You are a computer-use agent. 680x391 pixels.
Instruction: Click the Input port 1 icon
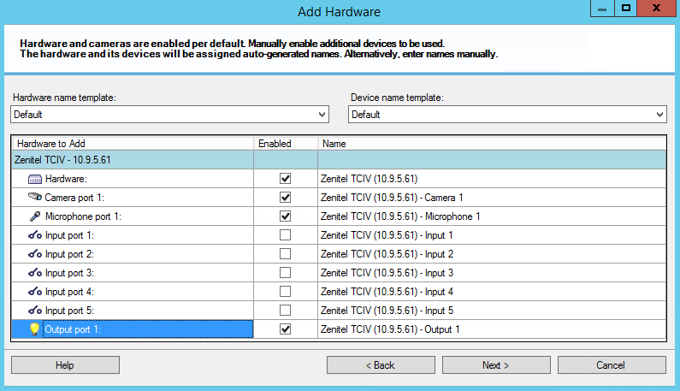(x=35, y=235)
